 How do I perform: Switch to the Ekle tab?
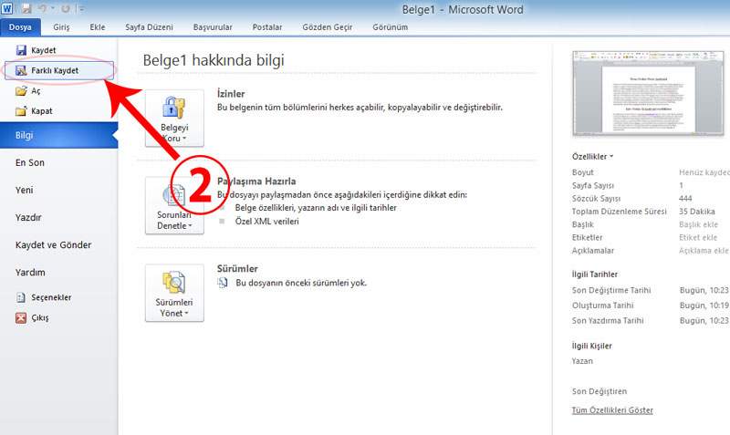tap(98, 27)
